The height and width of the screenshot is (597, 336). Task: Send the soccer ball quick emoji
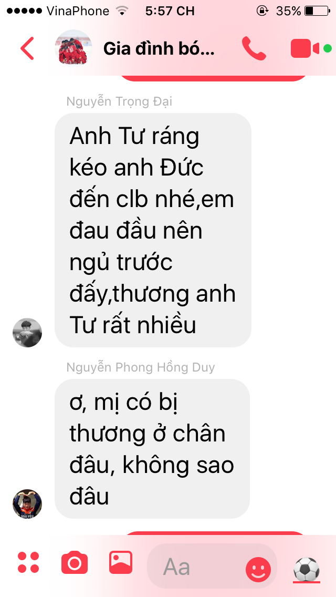coord(306,569)
